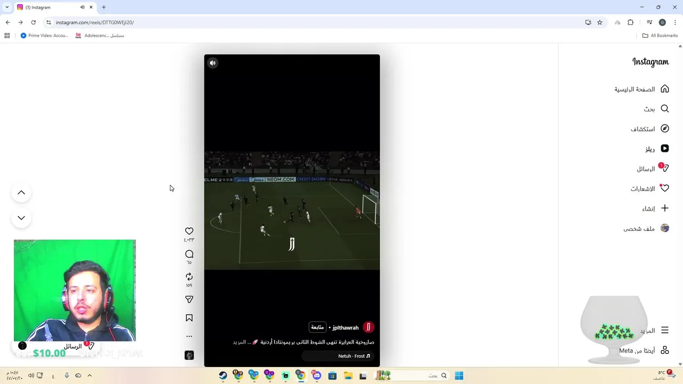Open media controls in Chrome toolbar
Screen dimensions: 683x384
click(x=649, y=22)
